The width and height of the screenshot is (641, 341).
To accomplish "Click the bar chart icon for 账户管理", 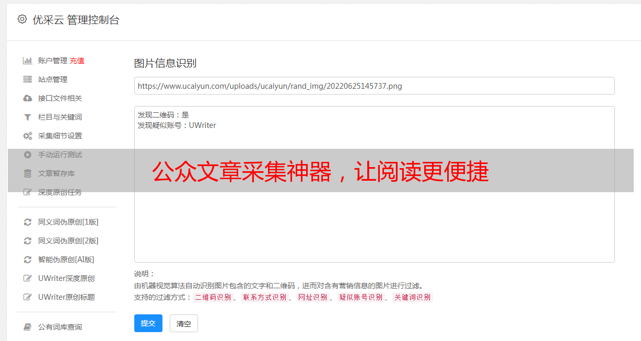I will 28,61.
